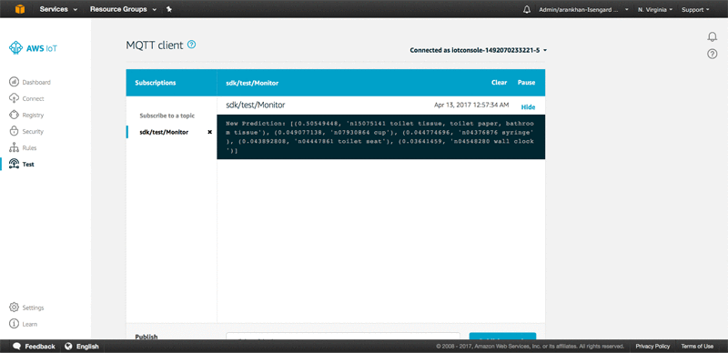Click the AWS orange cube logo
This screenshot has width=728, height=353.
19,9
